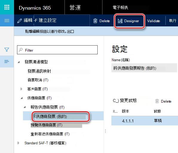
Task: Click the panel splitter dots handle
Action: pyautogui.click(x=105, y=131)
